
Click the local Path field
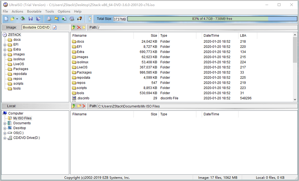[198, 106]
